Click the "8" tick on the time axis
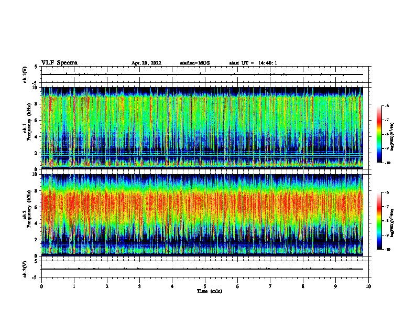This screenshot has height=321, width=415. (x=303, y=286)
